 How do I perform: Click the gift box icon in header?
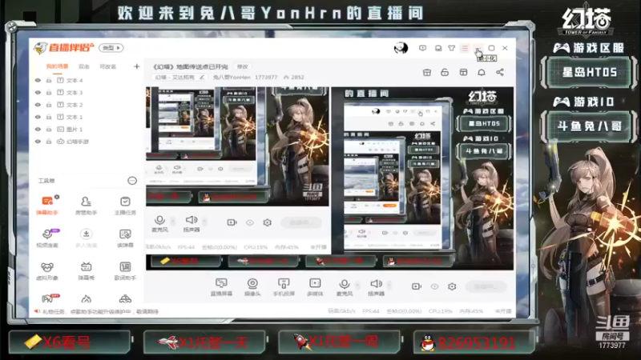pos(427,72)
